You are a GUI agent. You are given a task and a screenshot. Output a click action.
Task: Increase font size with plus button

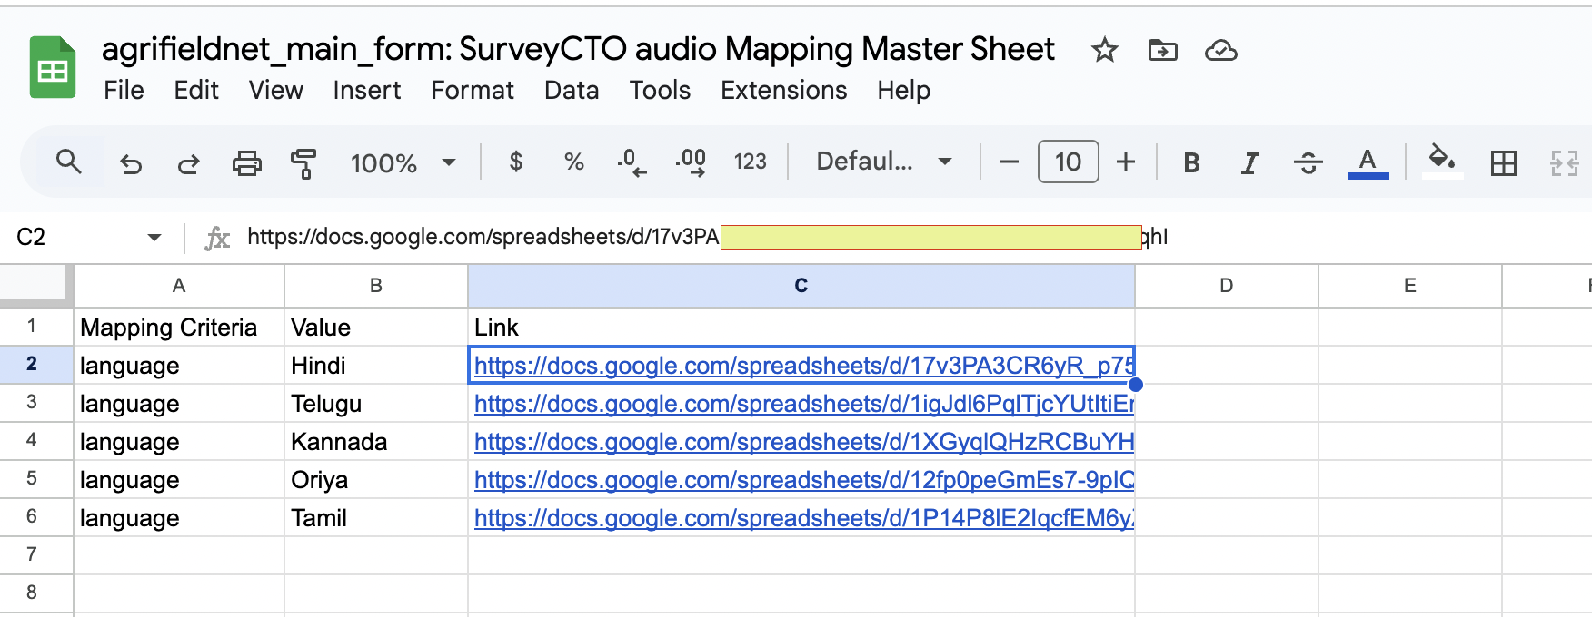point(1126,162)
